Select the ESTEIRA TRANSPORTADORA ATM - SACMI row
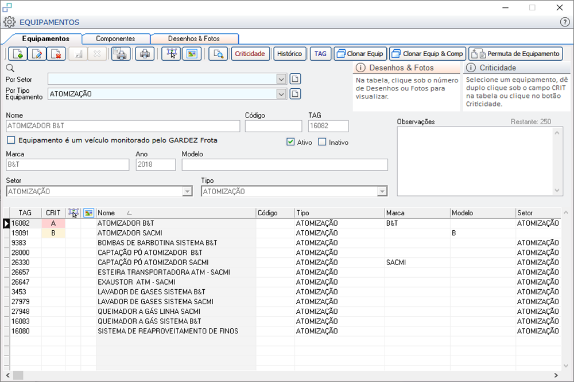This screenshot has width=574, height=382. (285, 273)
